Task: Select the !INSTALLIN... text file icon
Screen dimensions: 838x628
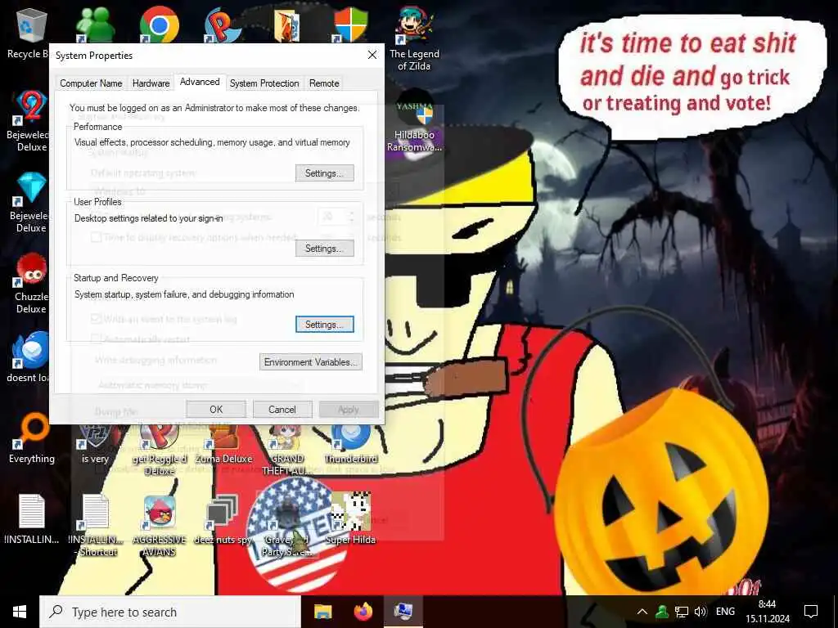Action: (32, 519)
